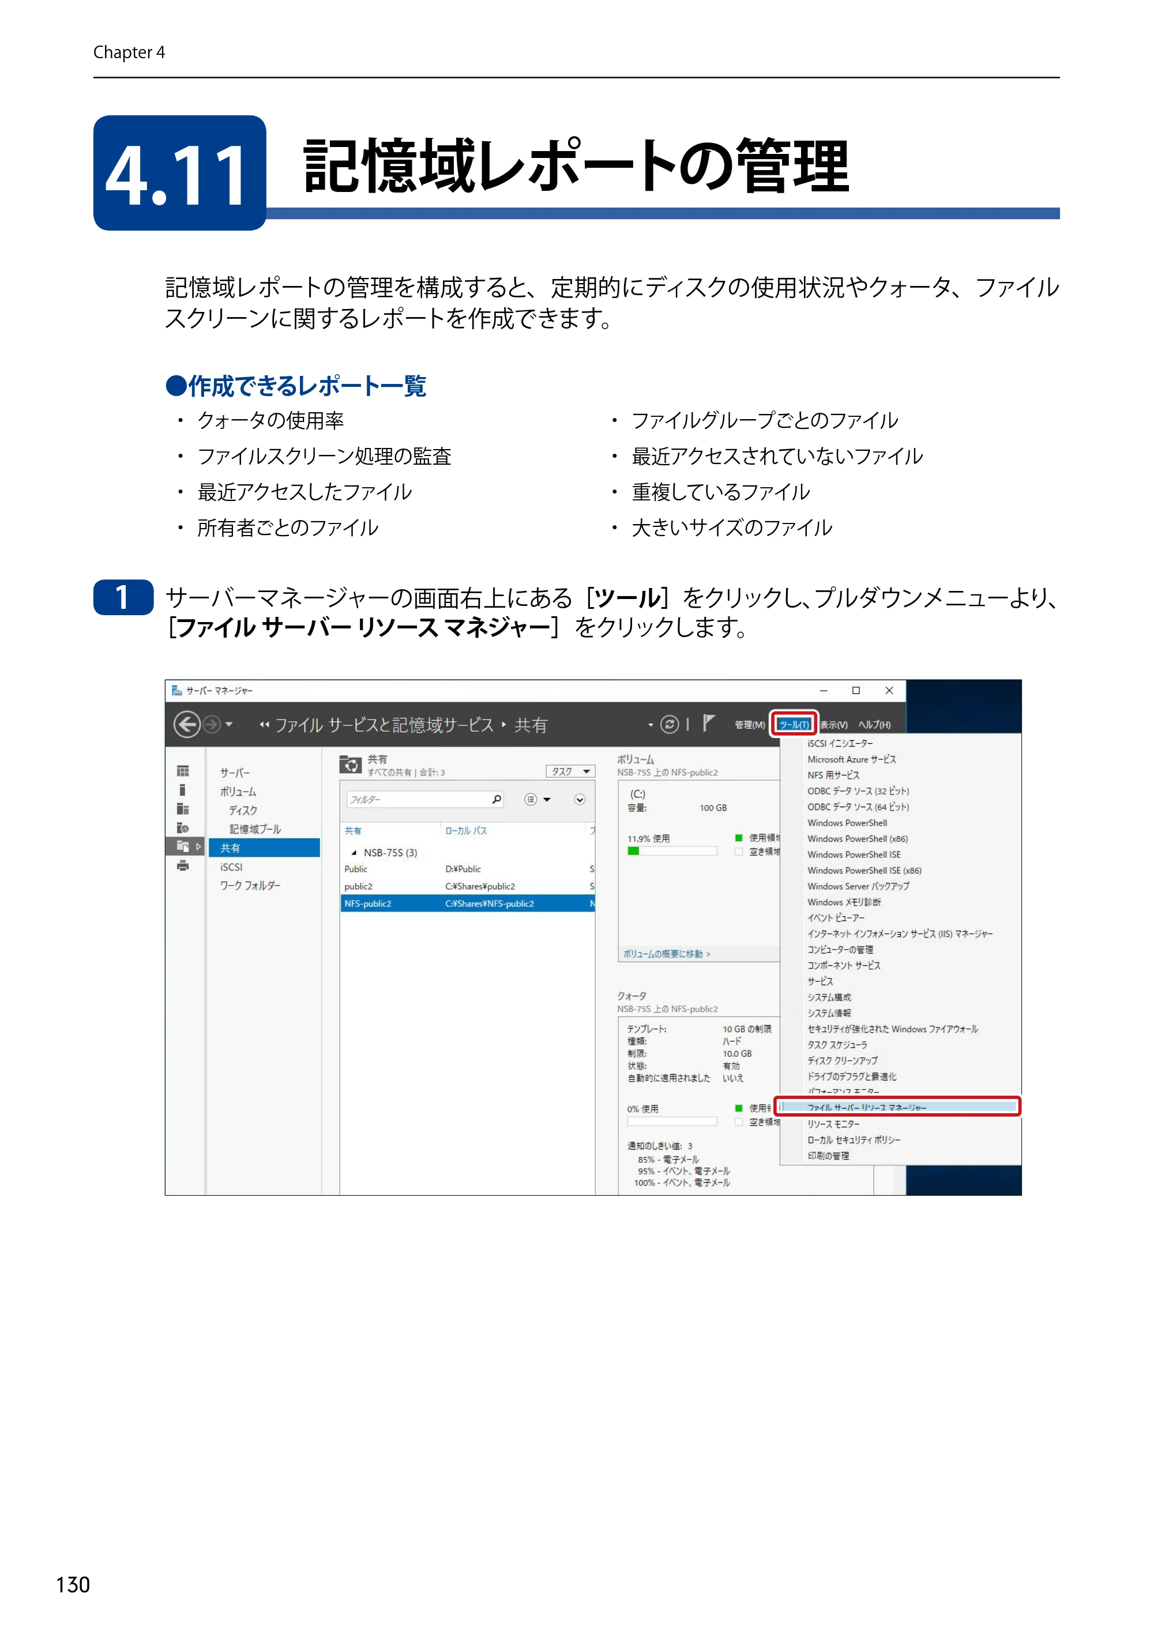1154x1631 pixels.
Task: Select the public2 share row
Action: (468, 886)
